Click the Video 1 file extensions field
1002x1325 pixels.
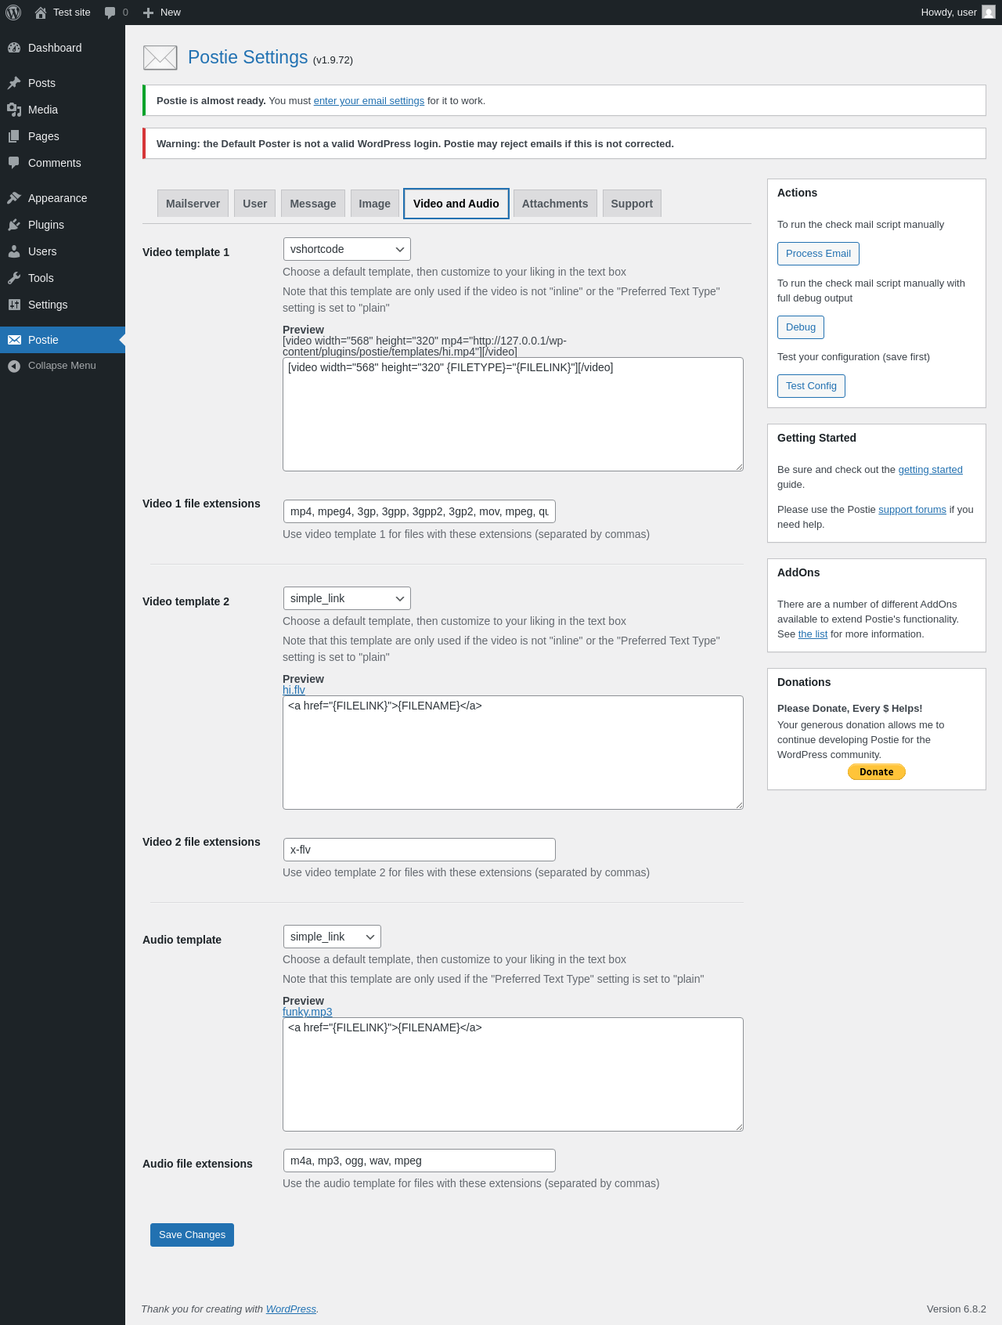[419, 511]
